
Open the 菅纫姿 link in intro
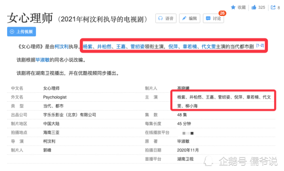tap(137, 47)
